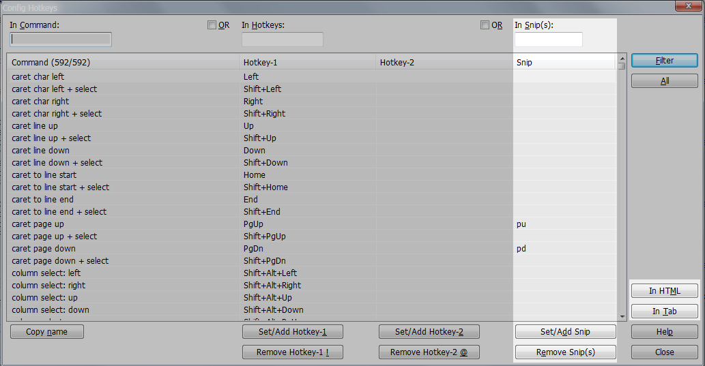Click Set/Add Hotkey-2 button
Screen dimensions: 705x366
pos(429,332)
